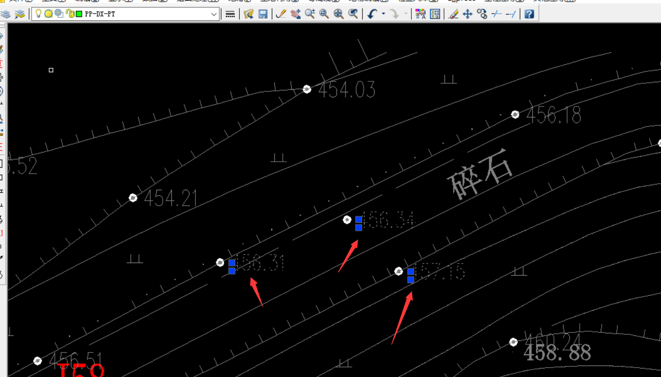
Task: Click the Layer Previous icon
Action: point(20,14)
